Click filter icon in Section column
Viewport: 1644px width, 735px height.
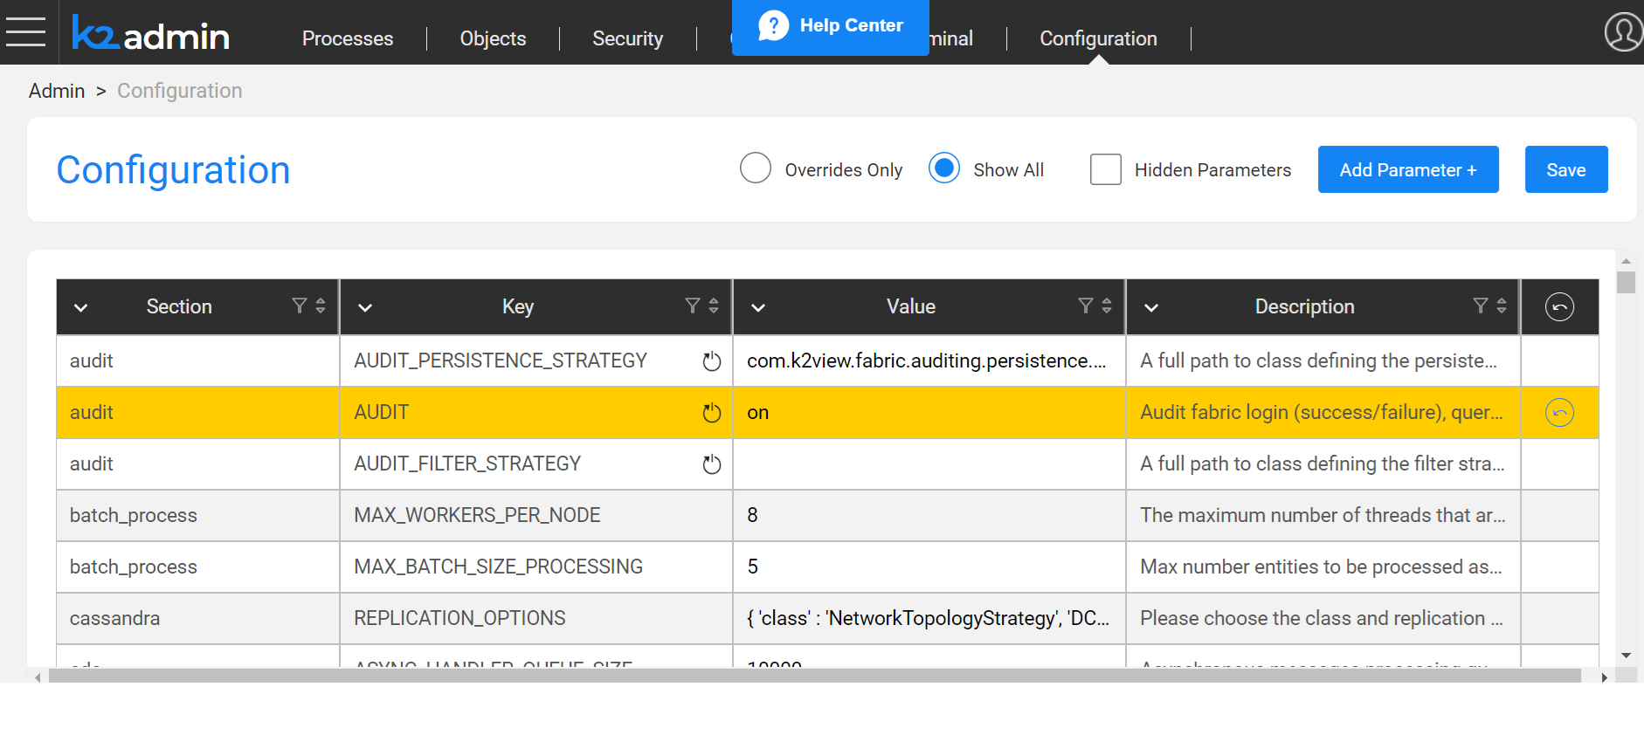pyautogui.click(x=300, y=306)
